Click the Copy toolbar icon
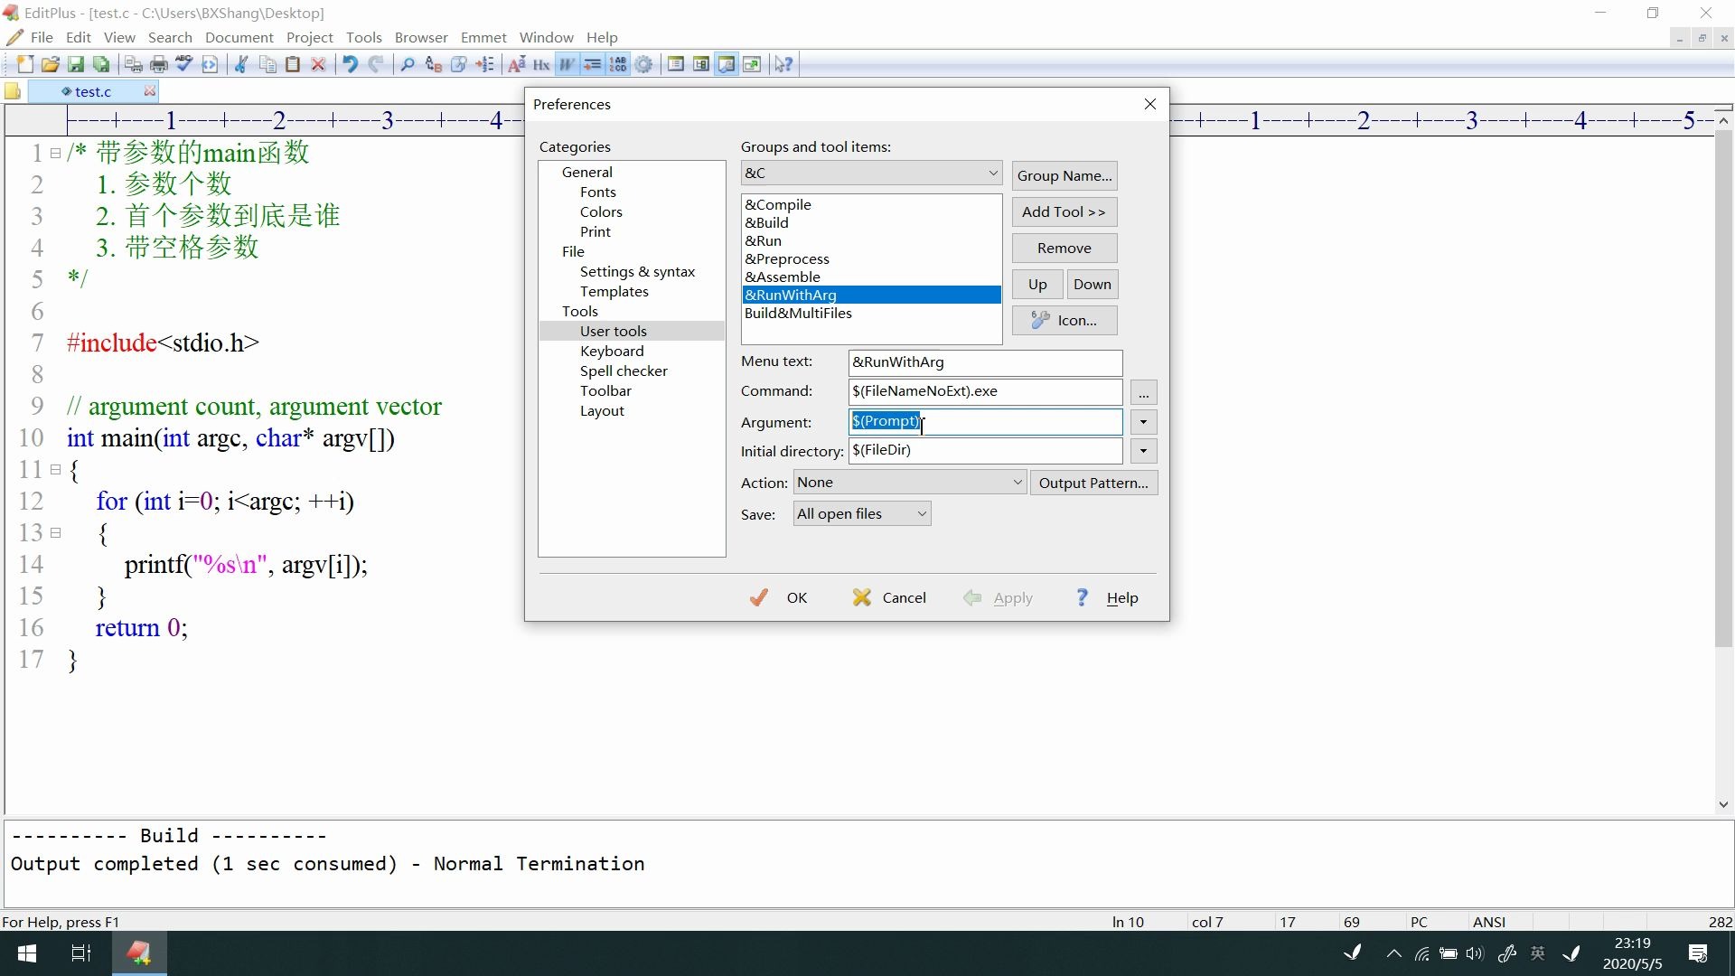Screen dimensions: 1735x976 tap(267, 64)
